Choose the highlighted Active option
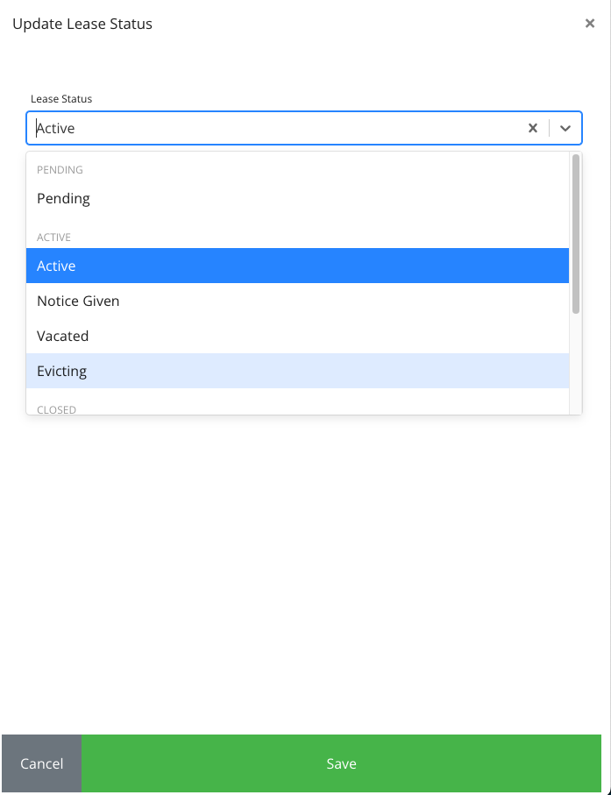The image size is (611, 795). pos(56,266)
